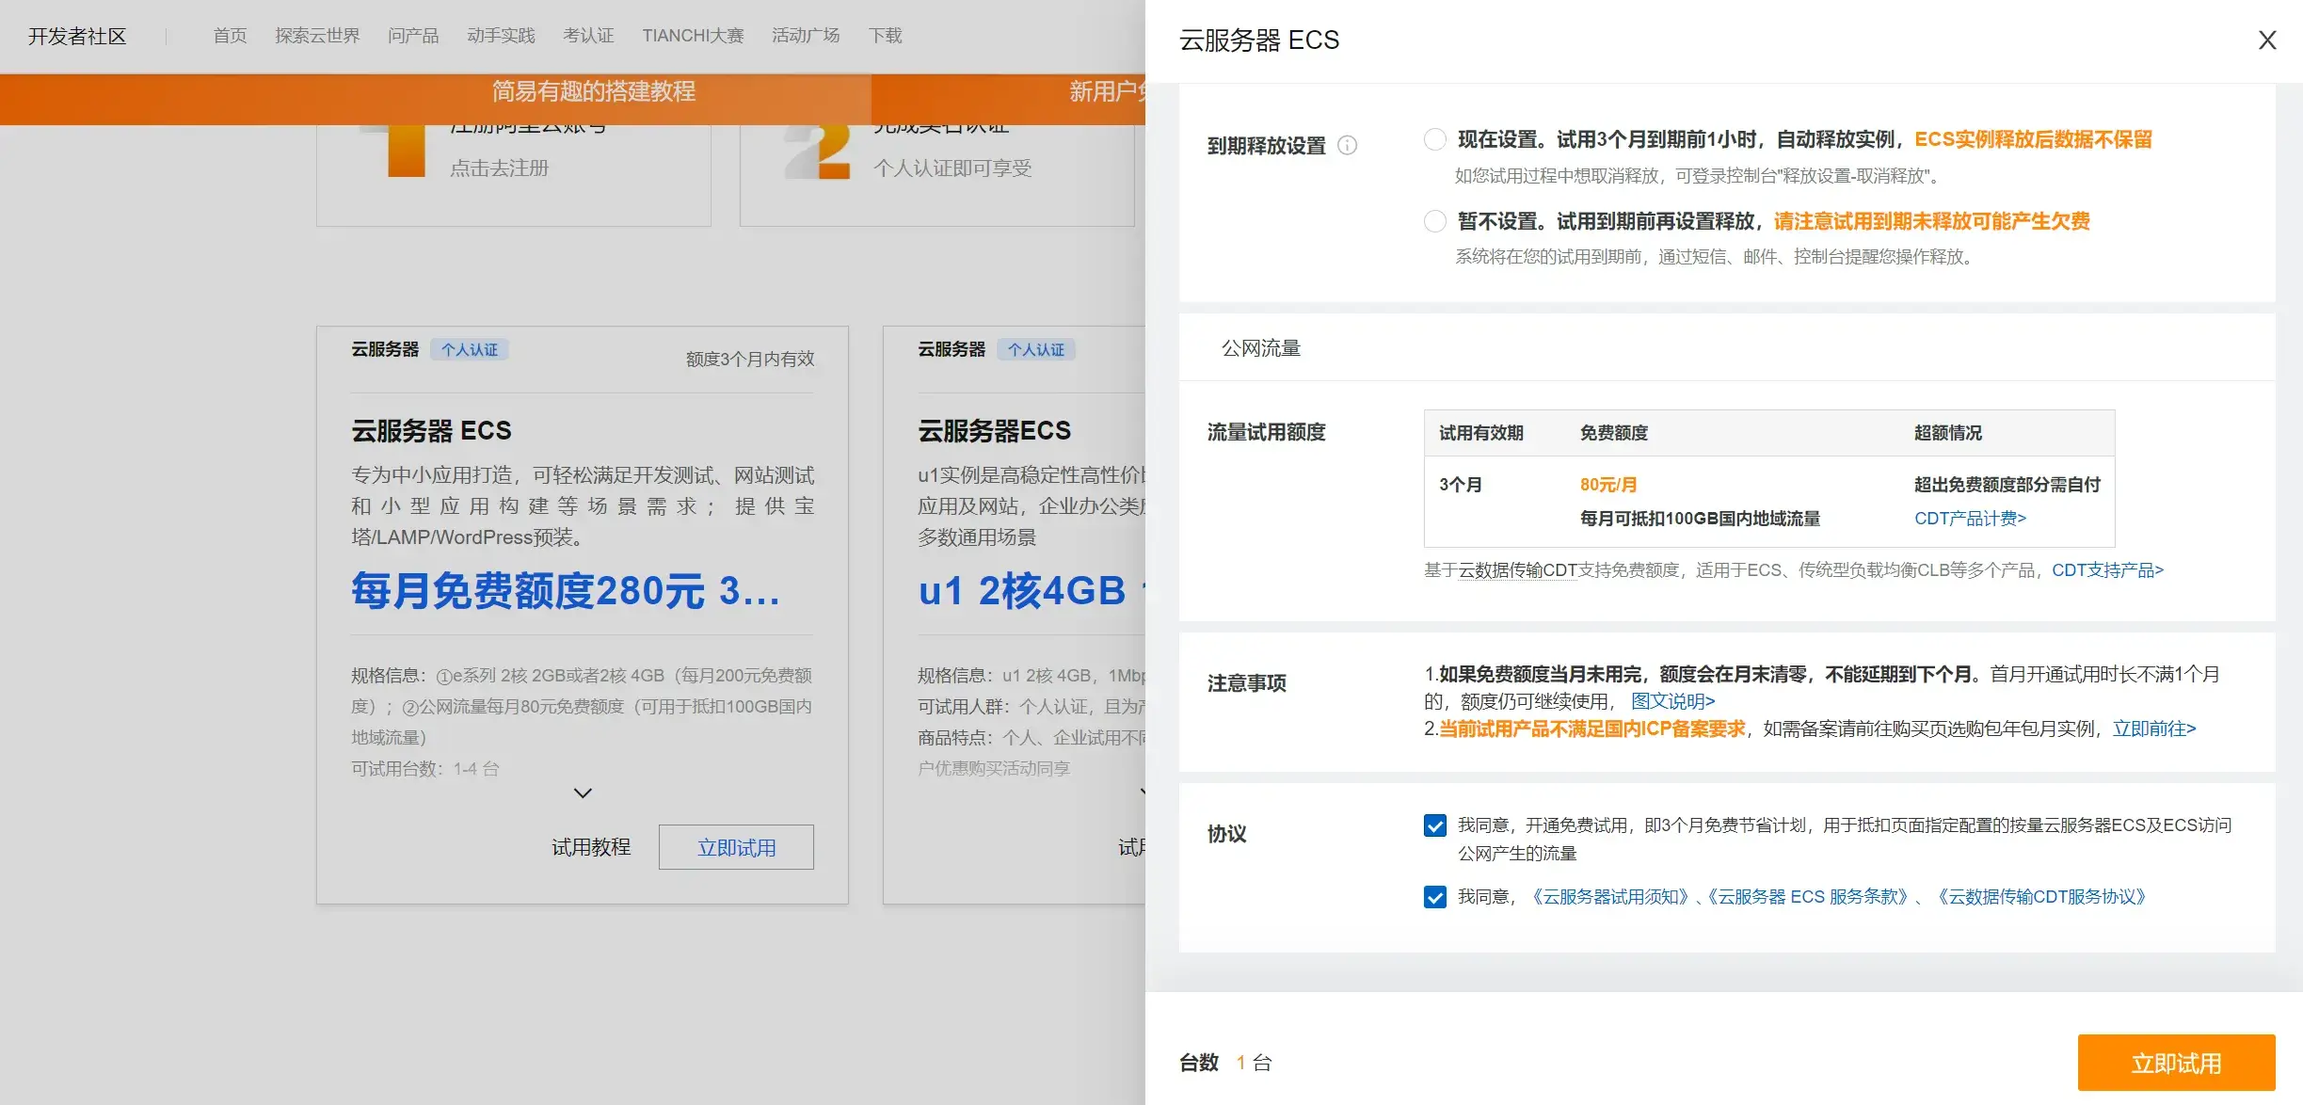Click 点击去注册 in step 1 card
This screenshot has height=1105, width=2303.
tap(499, 168)
